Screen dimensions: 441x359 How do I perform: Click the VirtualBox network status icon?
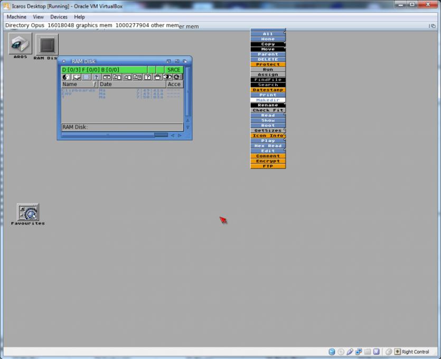point(358,352)
